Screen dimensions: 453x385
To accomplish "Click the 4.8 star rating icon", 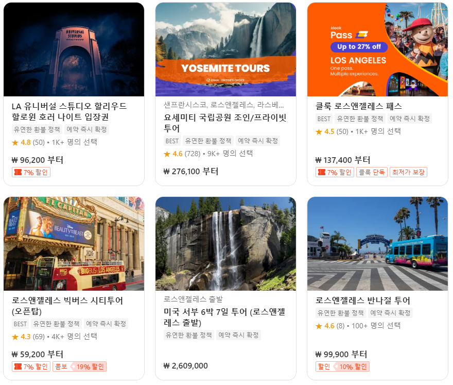I will click(x=15, y=143).
